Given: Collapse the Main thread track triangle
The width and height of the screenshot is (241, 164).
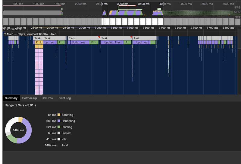Looking at the screenshot, I should point(5,34).
